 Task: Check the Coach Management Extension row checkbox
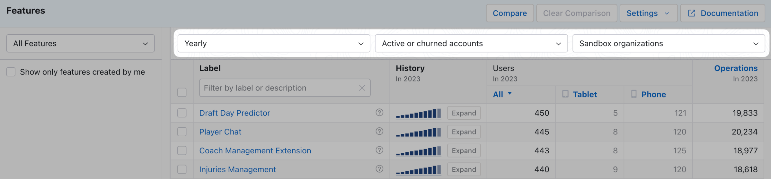pyautogui.click(x=182, y=150)
